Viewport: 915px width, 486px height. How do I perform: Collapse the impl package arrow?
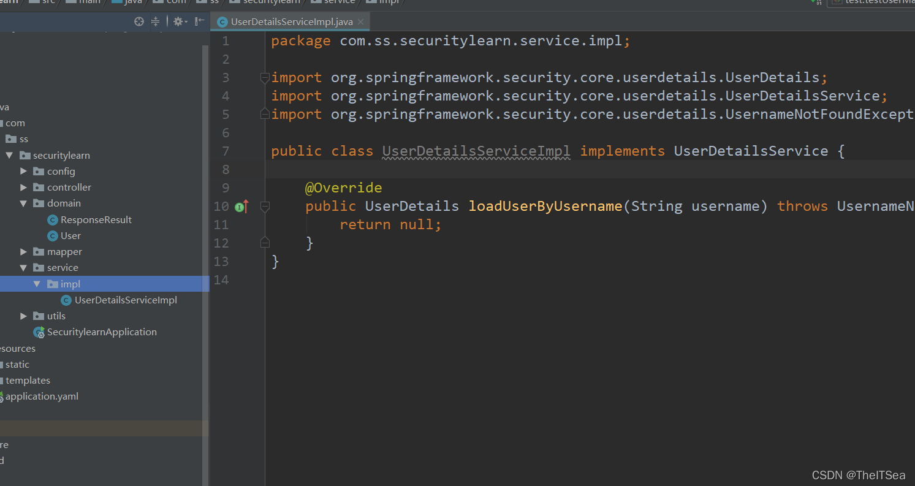point(37,284)
